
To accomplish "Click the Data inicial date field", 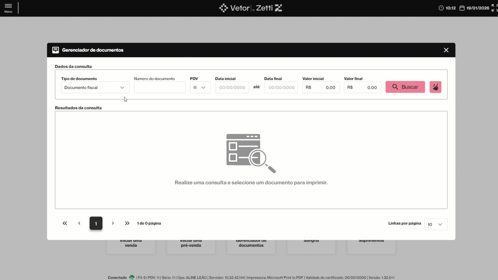I will (x=232, y=87).
